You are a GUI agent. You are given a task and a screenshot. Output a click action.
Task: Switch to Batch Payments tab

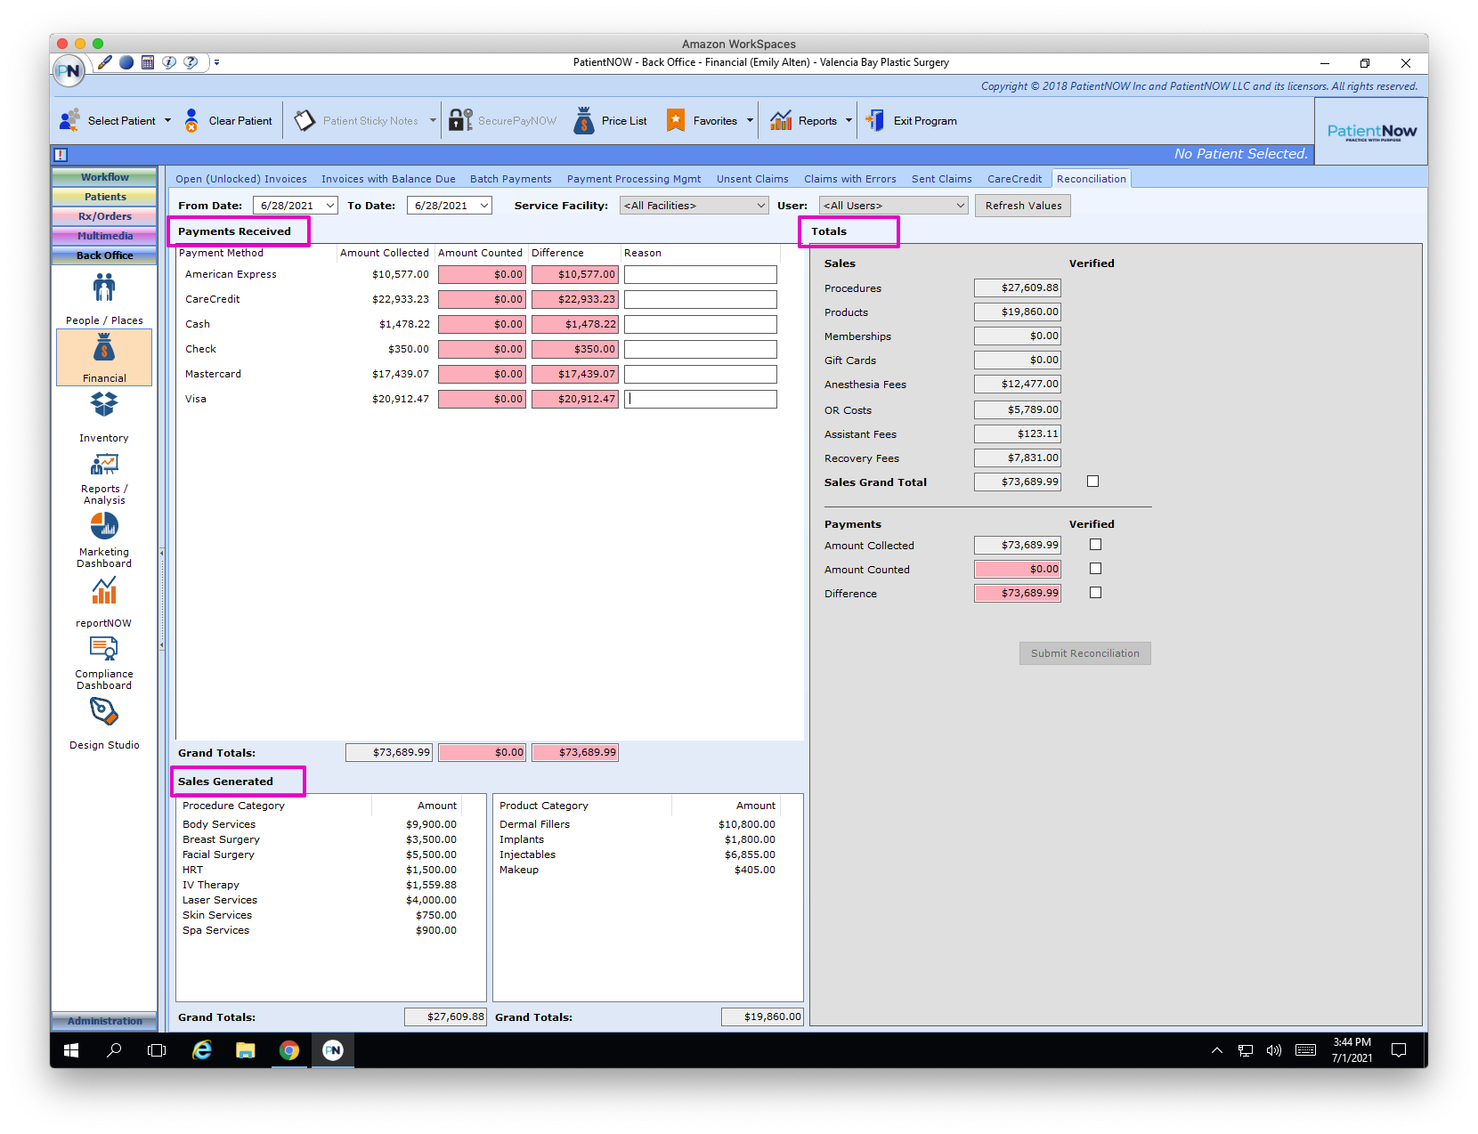point(511,179)
